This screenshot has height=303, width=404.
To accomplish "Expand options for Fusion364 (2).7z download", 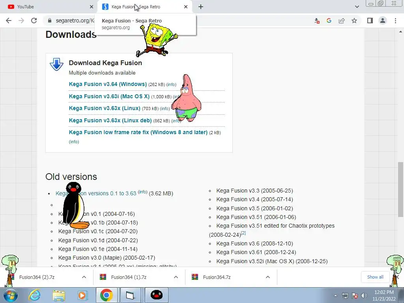I will 84,277.
